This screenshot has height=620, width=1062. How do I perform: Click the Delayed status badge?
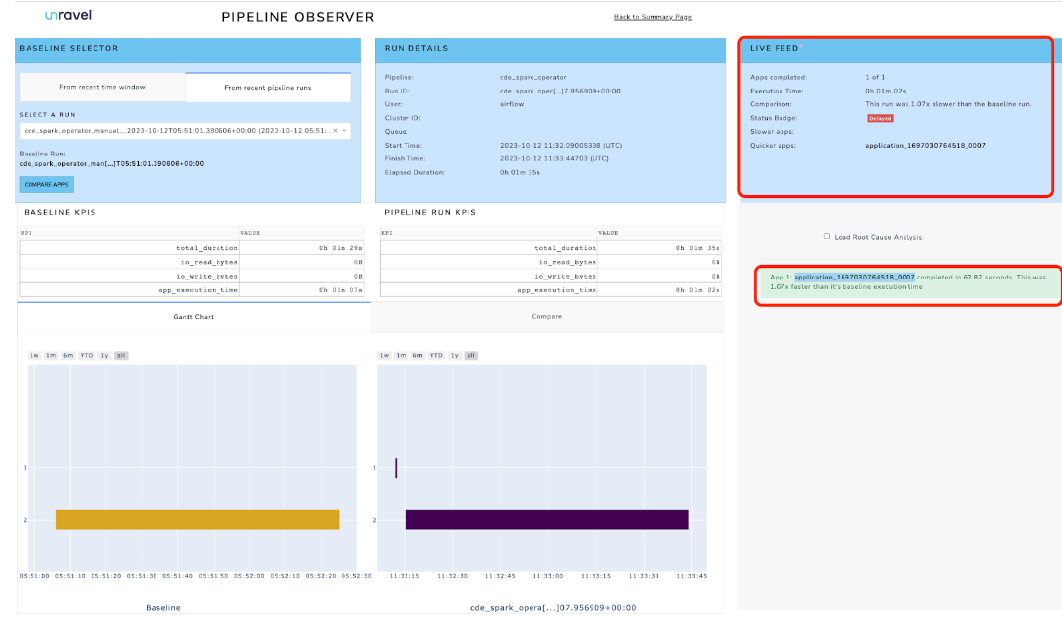pyautogui.click(x=880, y=118)
